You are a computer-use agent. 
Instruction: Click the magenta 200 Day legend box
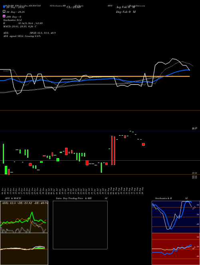coord(4,16)
